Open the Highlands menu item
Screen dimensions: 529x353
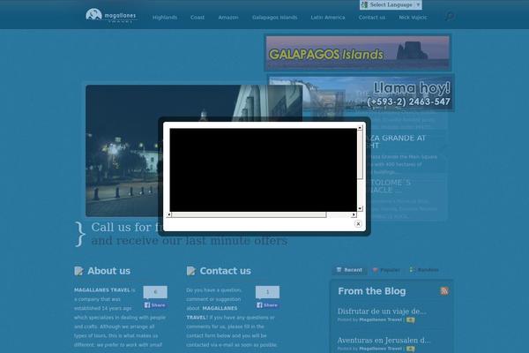point(165,18)
